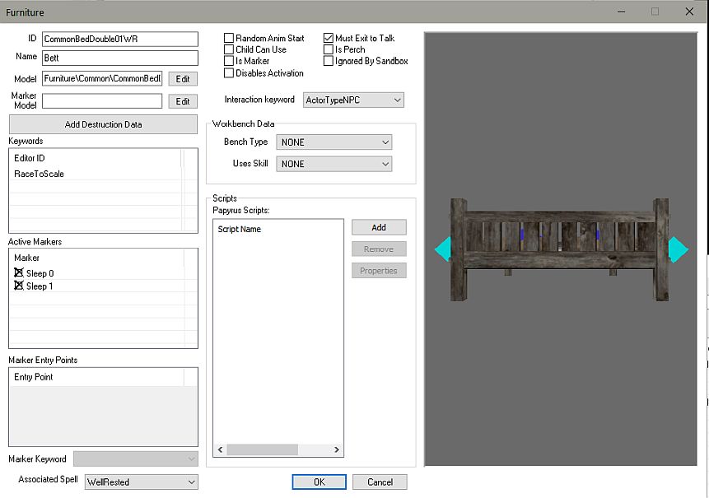This screenshot has height=498, width=709.
Task: Uncheck Must Exit to Talk
Action: (329, 38)
